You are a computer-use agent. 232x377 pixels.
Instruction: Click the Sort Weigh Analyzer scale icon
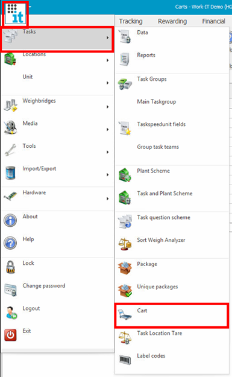pos(125,244)
